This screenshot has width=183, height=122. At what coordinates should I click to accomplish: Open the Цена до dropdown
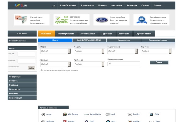pos(56,64)
